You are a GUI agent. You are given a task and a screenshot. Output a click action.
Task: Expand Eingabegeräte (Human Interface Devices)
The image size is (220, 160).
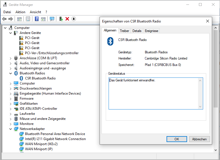point(10,94)
